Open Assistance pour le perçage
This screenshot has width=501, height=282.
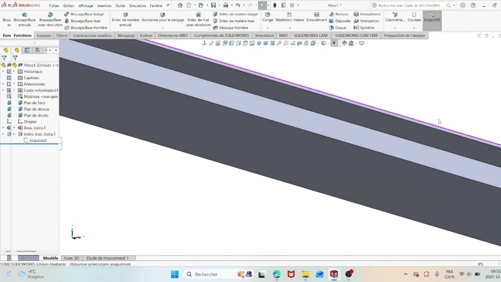[x=162, y=17]
